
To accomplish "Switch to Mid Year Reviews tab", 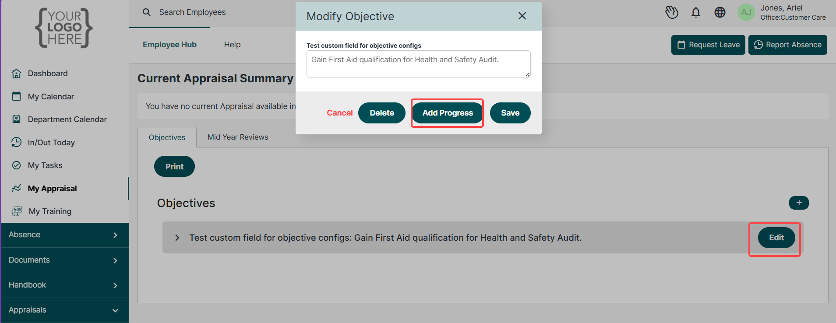I will click(238, 137).
